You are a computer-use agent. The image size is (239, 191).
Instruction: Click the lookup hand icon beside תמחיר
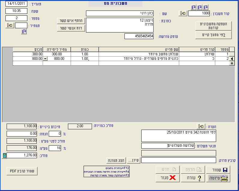9,26
